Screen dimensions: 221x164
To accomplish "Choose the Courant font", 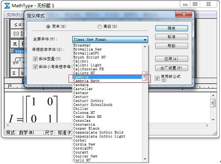I will coord(107,152).
